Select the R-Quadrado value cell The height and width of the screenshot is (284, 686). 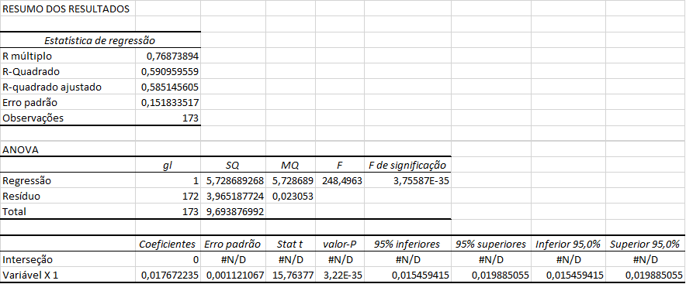(168, 71)
